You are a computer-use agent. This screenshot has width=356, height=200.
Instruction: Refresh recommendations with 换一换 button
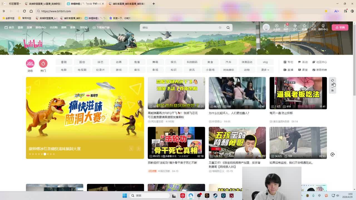click(x=332, y=85)
